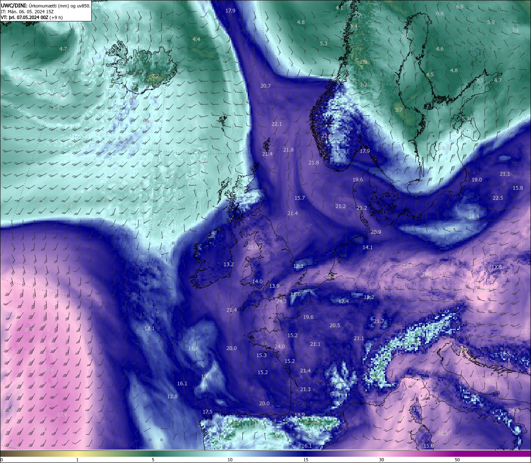
Task: Click the 6.9 value in the top right
Action: (x=460, y=7)
